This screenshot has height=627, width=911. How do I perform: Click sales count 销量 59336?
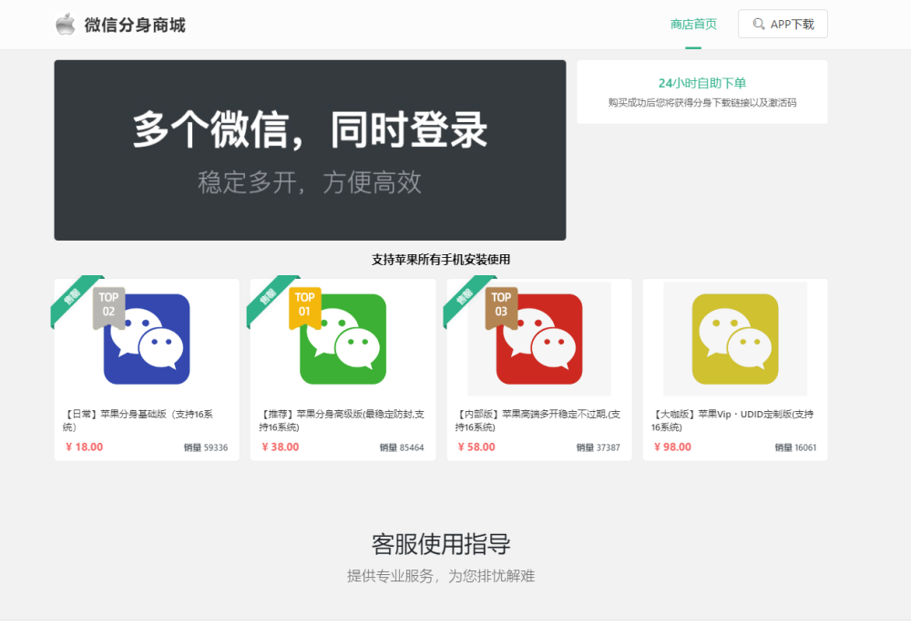click(206, 447)
